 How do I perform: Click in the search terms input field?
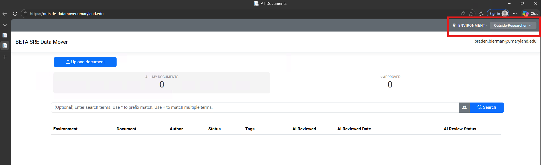point(255,108)
